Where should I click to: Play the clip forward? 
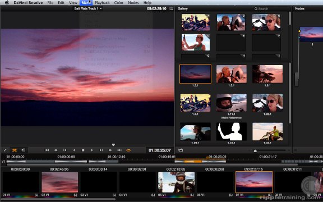(x=92, y=150)
